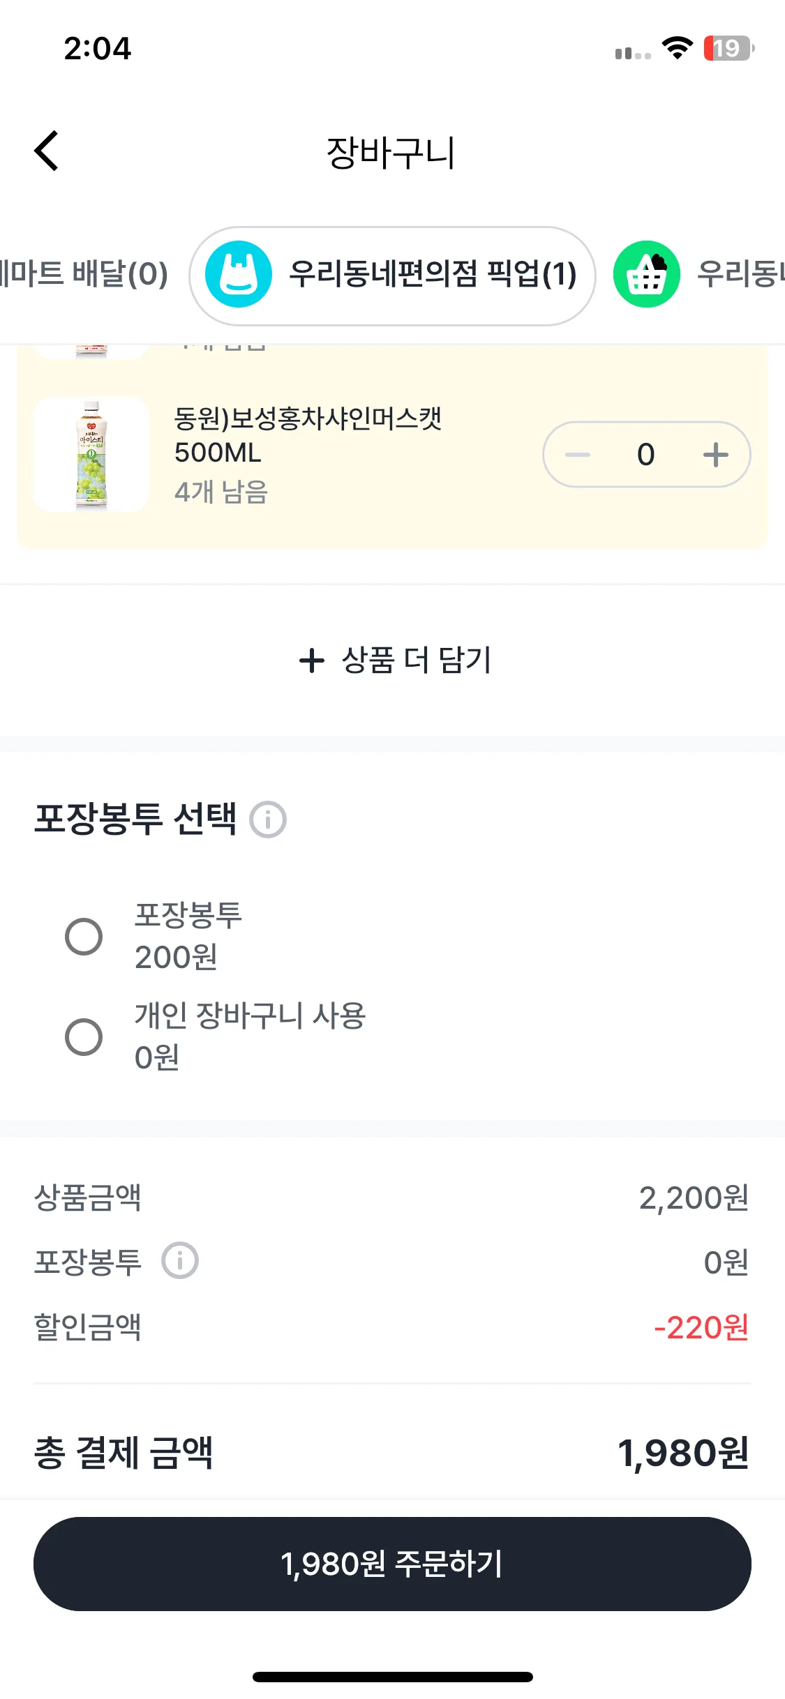Tap 상품 더 담기 to add more items
The width and height of the screenshot is (785, 1699).
pyautogui.click(x=416, y=660)
